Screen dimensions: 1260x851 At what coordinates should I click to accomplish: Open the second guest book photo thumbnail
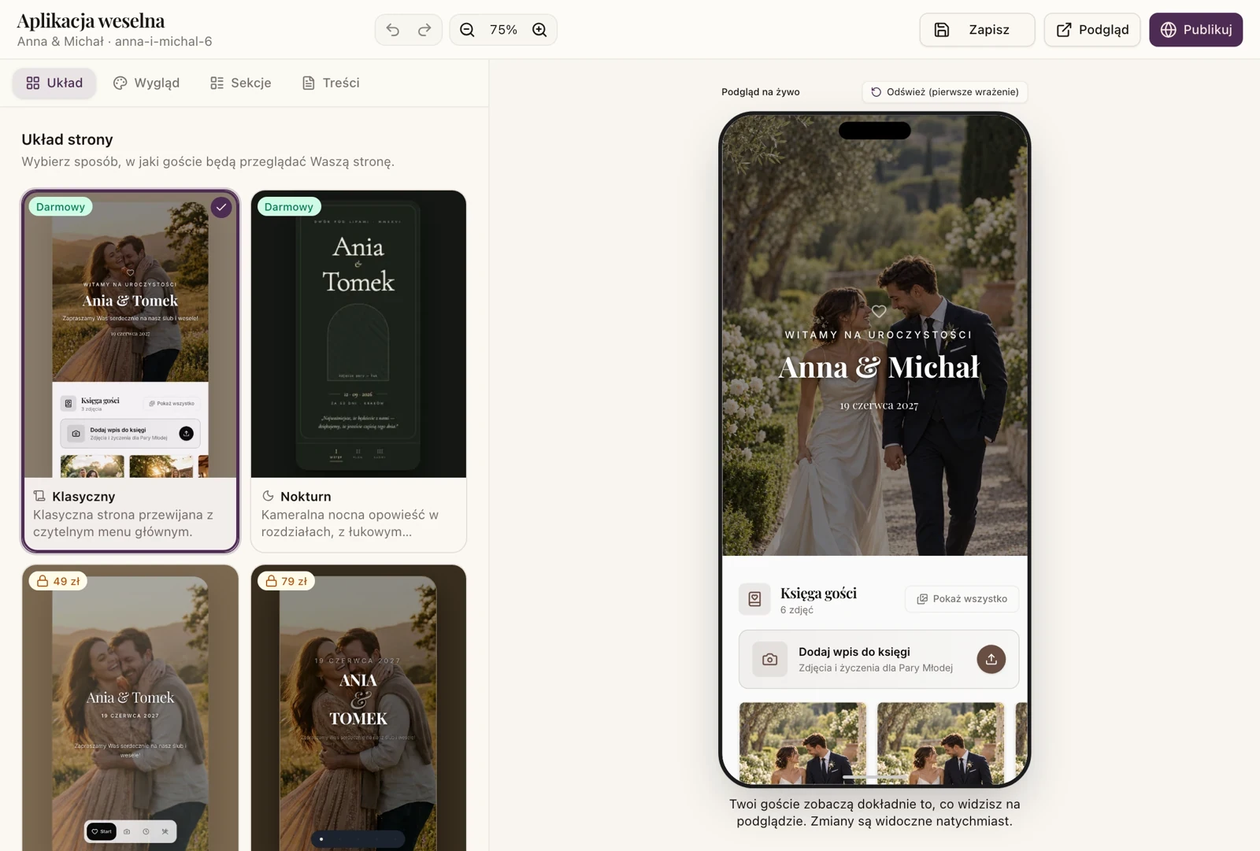(x=940, y=744)
